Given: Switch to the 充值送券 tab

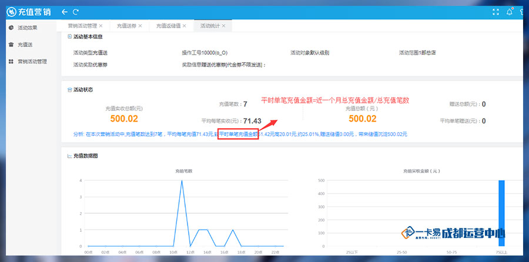Looking at the screenshot, I should pyautogui.click(x=126, y=26).
